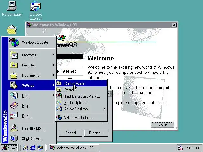This screenshot has width=203, height=152.
Task: Click the Find magnifier icon
Action: click(14, 95)
